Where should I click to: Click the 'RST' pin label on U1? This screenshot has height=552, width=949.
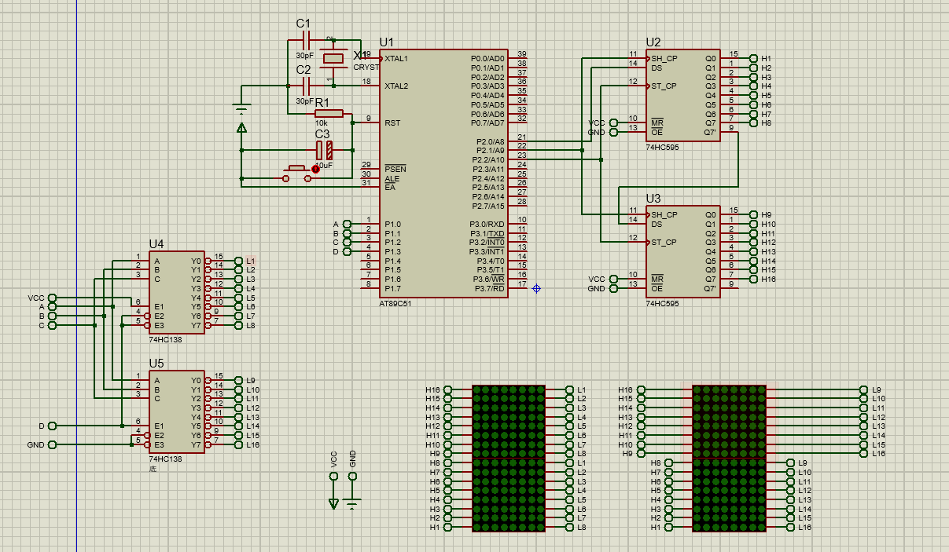[392, 123]
